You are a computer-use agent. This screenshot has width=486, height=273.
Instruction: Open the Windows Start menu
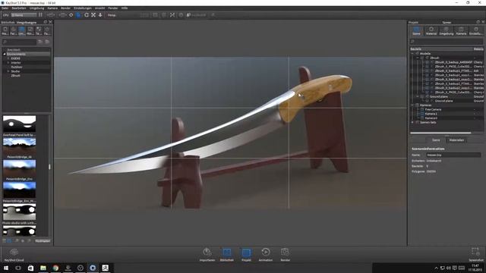(6, 268)
